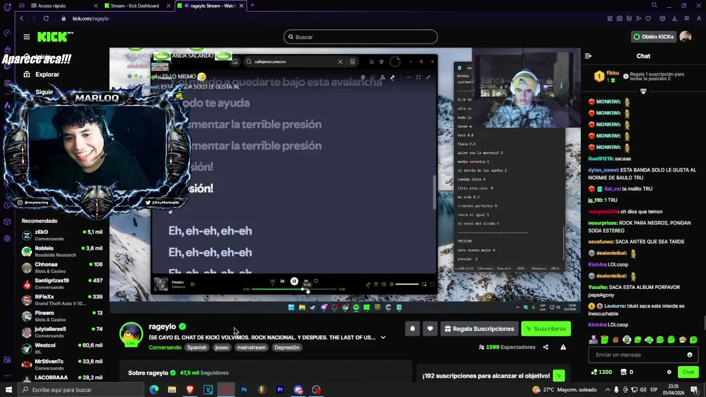Click the fikku top gifter entry
The image size is (706, 397).
606,77
